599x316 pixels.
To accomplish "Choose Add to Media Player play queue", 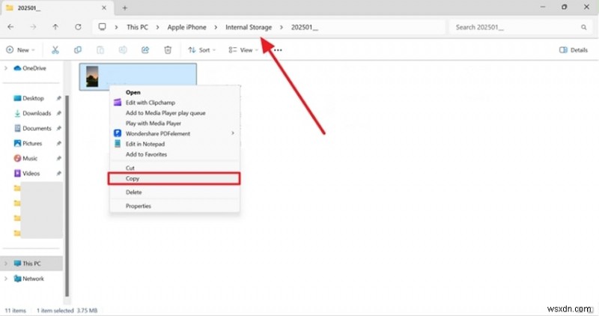I will coord(175,113).
